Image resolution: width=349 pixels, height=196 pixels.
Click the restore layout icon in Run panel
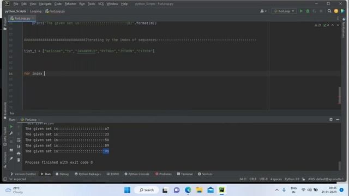(11, 150)
